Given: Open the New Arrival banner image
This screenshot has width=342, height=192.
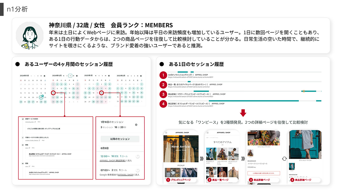Looking at the screenshot, I should (x=181, y=149).
